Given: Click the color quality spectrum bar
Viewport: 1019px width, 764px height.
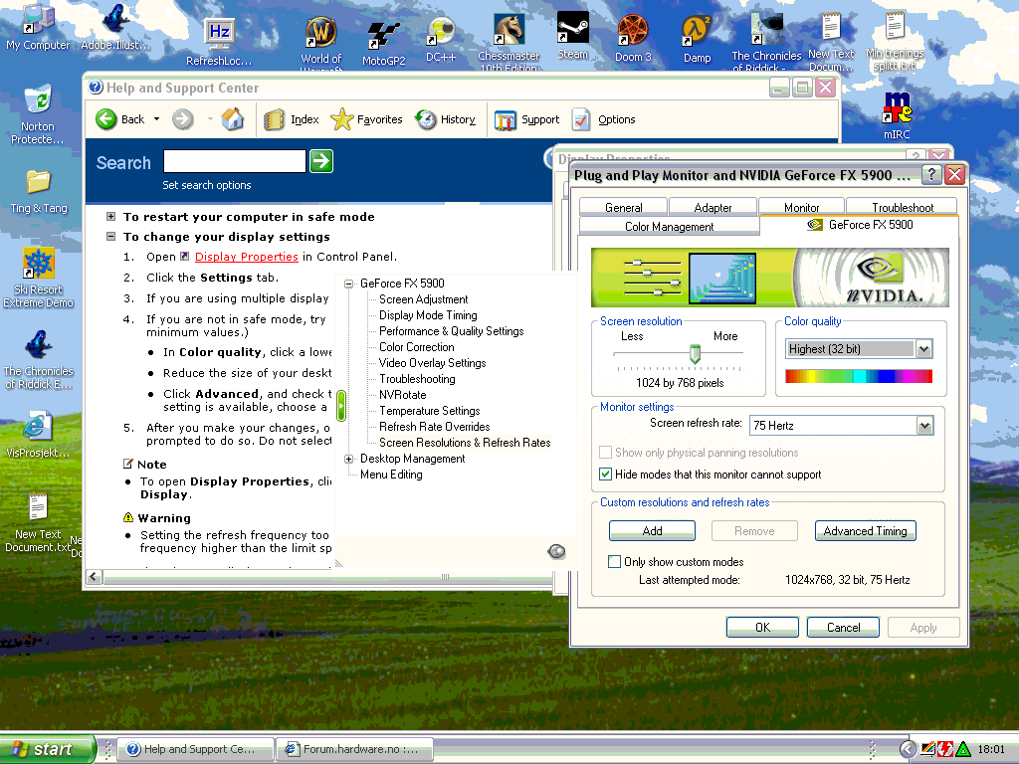Looking at the screenshot, I should click(x=858, y=375).
